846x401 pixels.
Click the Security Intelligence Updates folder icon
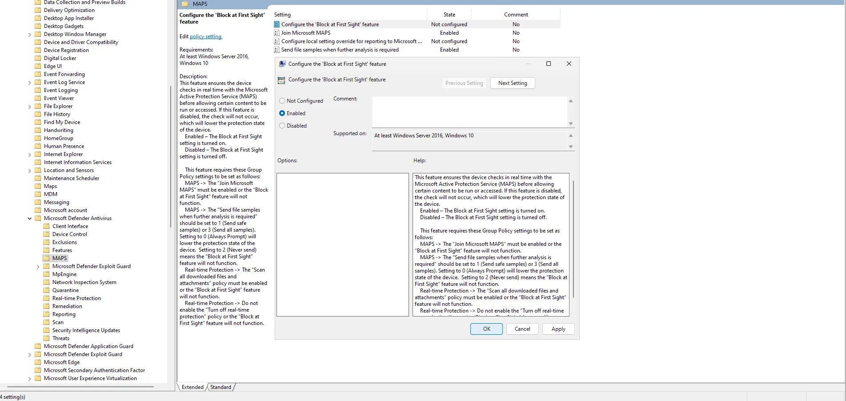tap(46, 330)
